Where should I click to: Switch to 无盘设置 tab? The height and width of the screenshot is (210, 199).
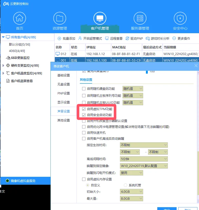coord(64,84)
